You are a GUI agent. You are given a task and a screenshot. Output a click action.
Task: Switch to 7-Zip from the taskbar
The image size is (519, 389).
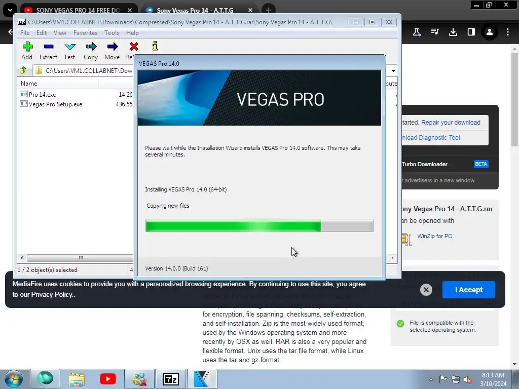171,379
